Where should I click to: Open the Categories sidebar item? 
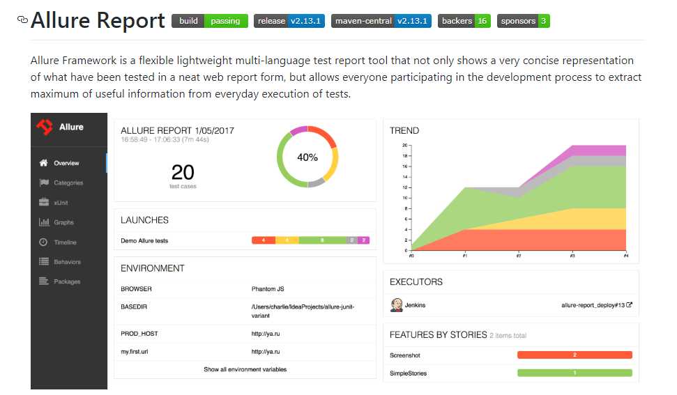68,183
